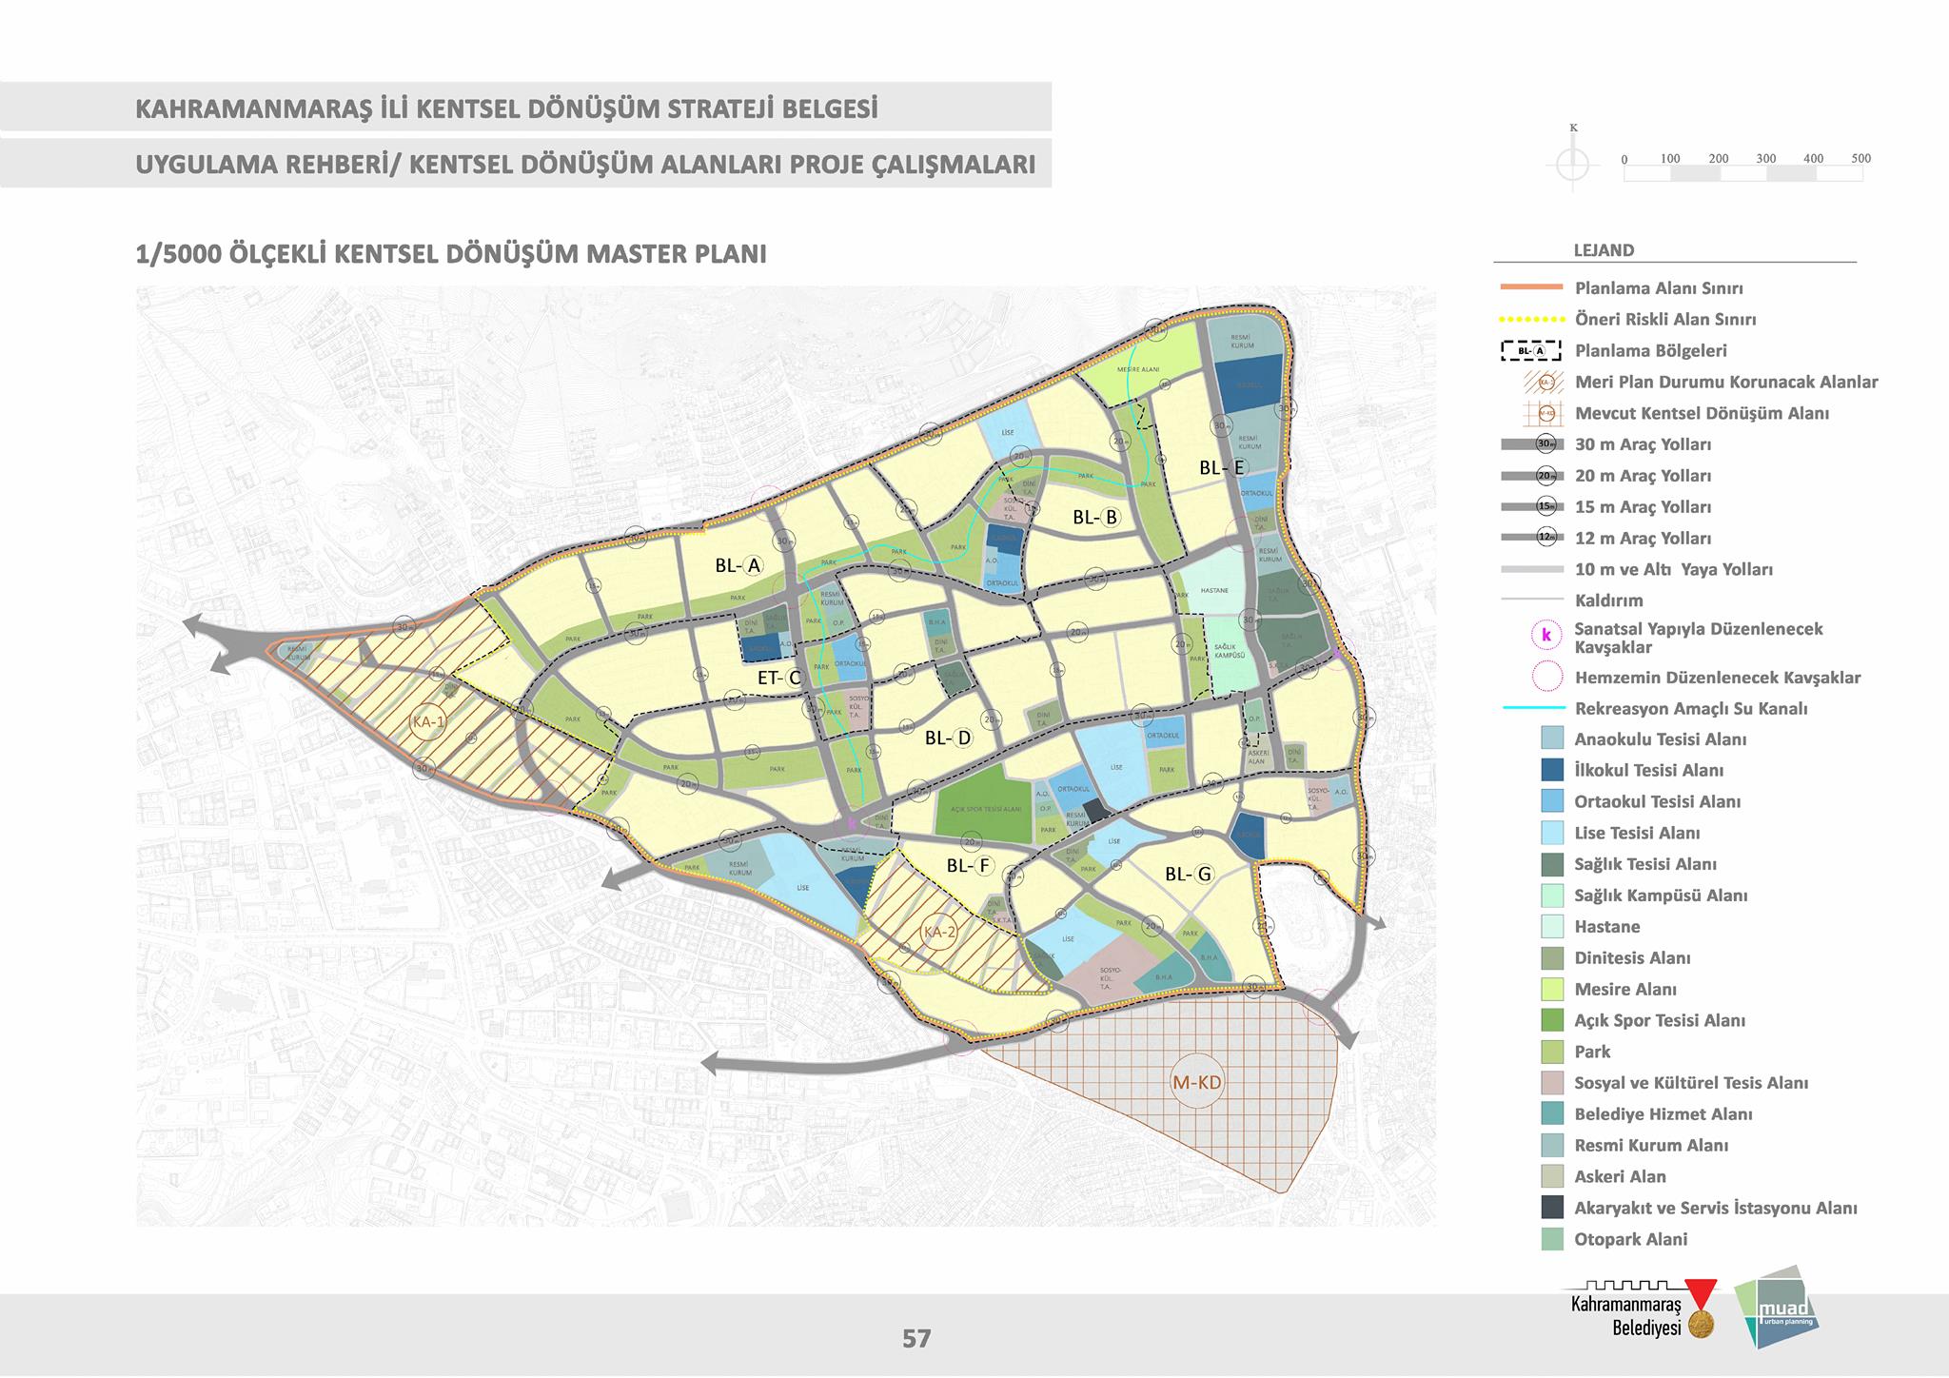The width and height of the screenshot is (1949, 1378).
Task: Click the KA-2 hatched zone label
Action: (939, 932)
